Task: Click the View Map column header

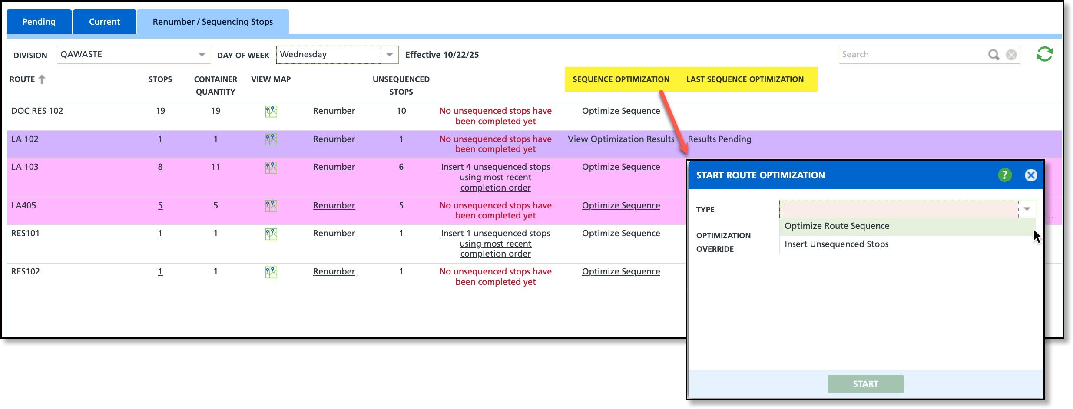Action: click(271, 79)
